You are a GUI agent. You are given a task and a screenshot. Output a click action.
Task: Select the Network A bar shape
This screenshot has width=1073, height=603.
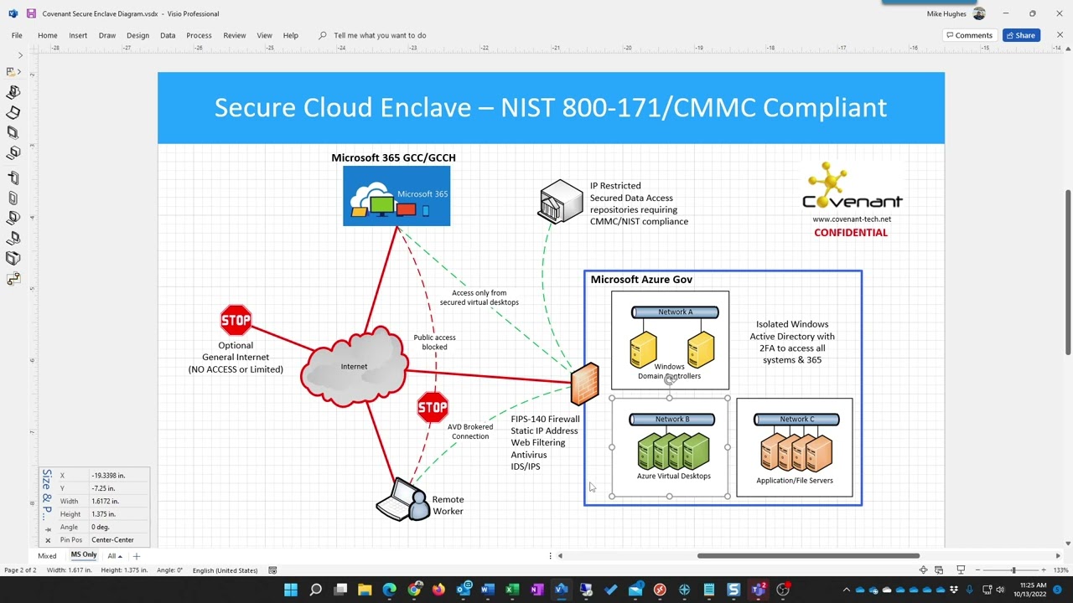(675, 312)
